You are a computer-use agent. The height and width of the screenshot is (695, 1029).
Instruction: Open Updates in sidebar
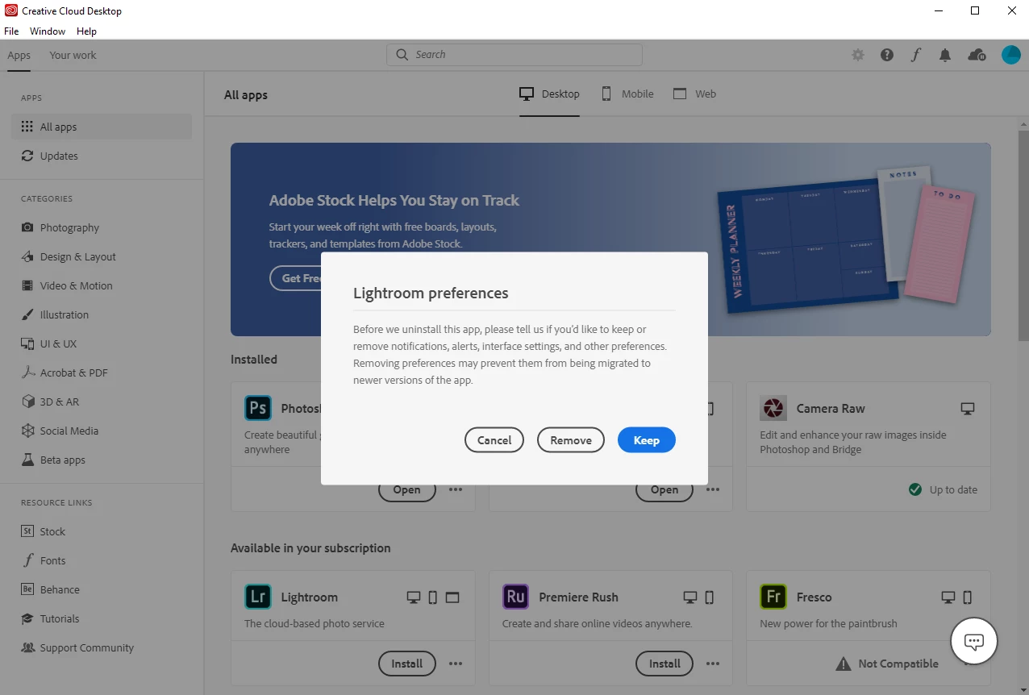click(102, 156)
